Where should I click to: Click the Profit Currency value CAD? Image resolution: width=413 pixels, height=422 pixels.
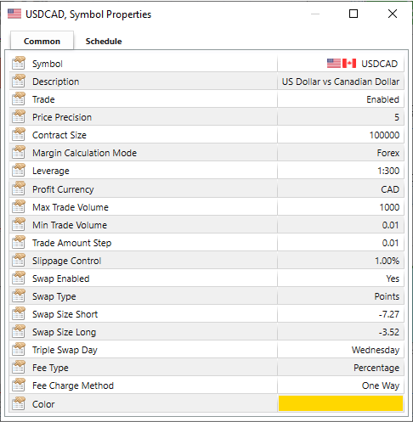point(390,189)
